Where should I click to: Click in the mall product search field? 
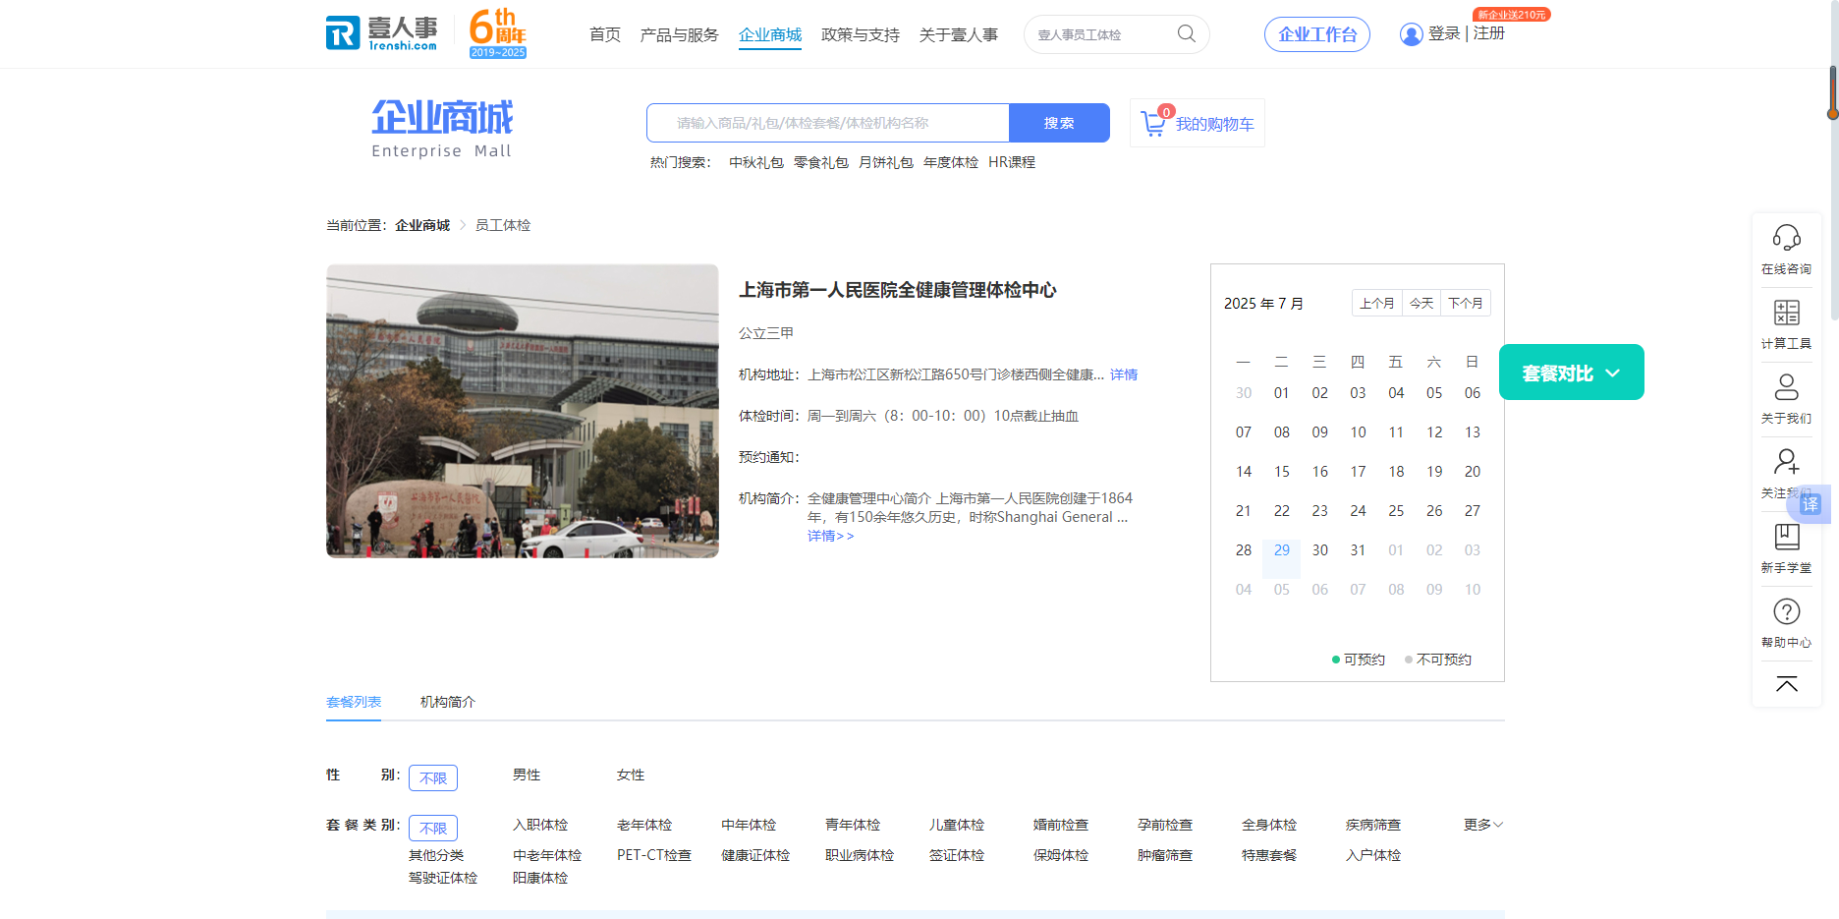click(828, 123)
